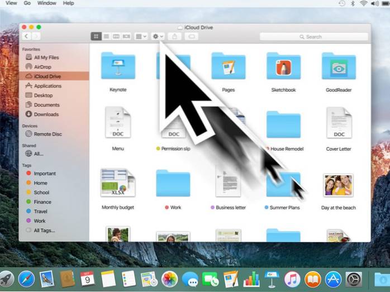
Task: Click the Share toolbar button
Action: pos(175,36)
